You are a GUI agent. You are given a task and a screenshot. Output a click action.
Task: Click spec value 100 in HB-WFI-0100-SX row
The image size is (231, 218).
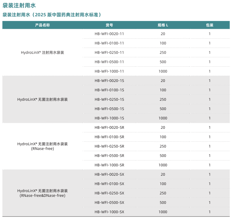pos(163,184)
